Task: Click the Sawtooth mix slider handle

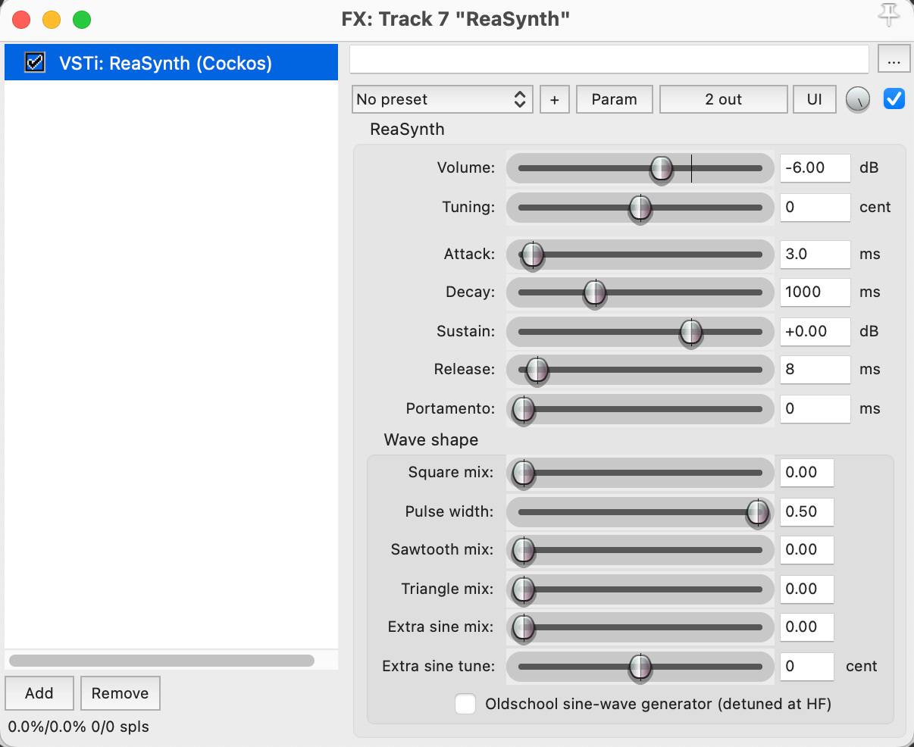Action: (x=524, y=551)
